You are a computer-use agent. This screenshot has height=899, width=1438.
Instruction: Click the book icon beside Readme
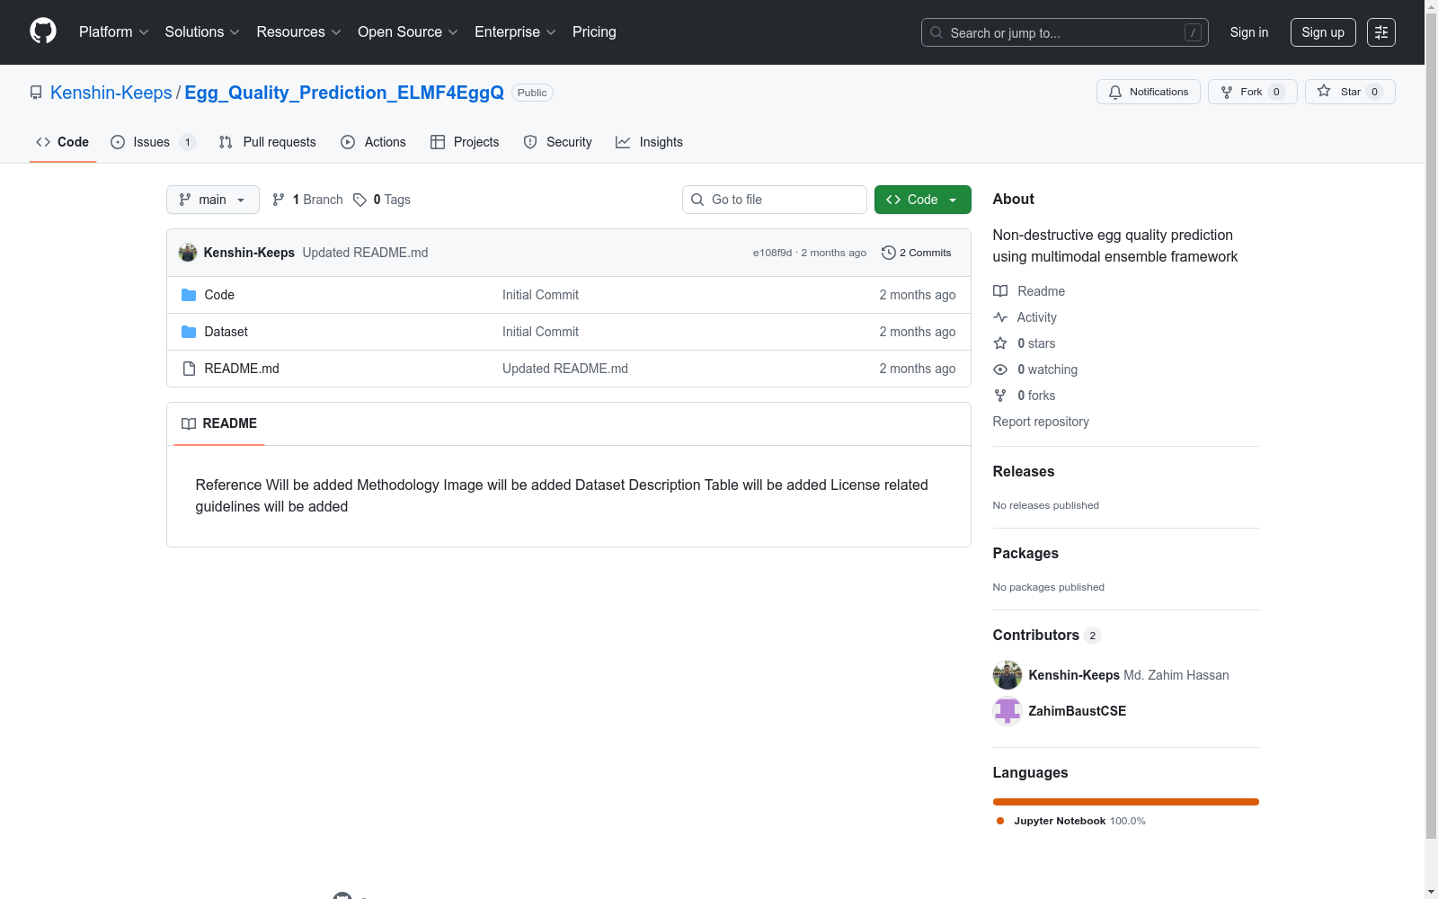pyautogui.click(x=1000, y=291)
